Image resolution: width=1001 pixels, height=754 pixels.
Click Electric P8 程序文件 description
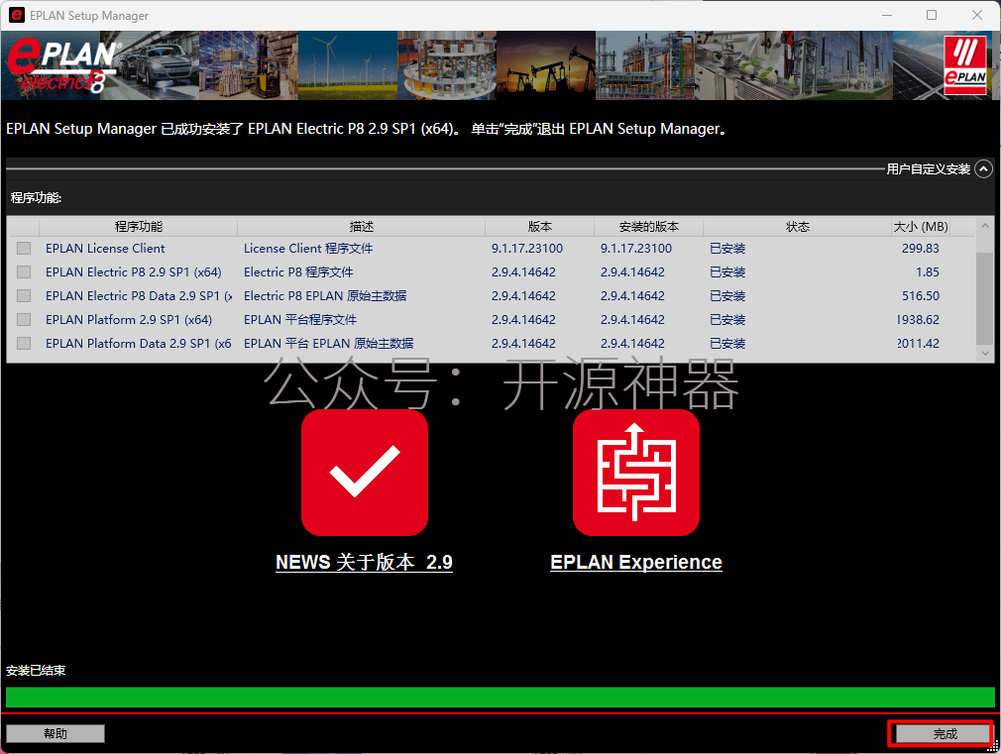coord(298,272)
